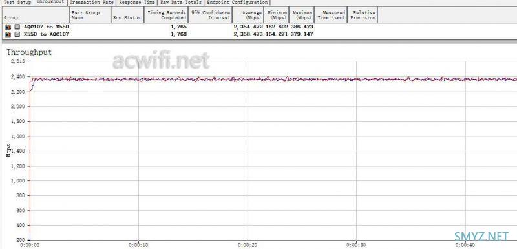Expand the X550 to AQC107 group
The image size is (517, 249).
click(x=17, y=34)
